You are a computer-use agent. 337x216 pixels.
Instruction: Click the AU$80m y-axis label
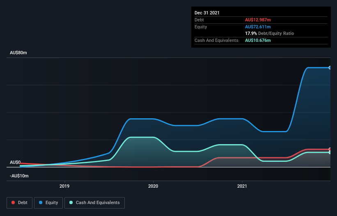18,53
